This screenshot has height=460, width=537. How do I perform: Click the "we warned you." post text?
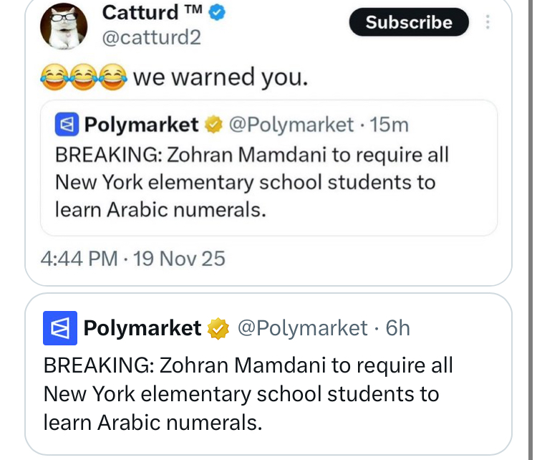tap(221, 77)
